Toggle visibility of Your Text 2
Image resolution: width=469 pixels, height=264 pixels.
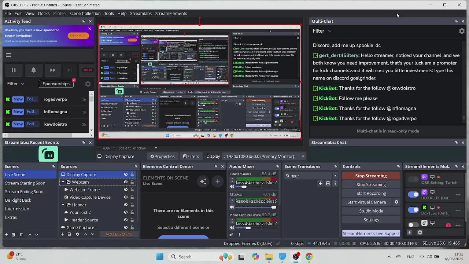click(126, 212)
